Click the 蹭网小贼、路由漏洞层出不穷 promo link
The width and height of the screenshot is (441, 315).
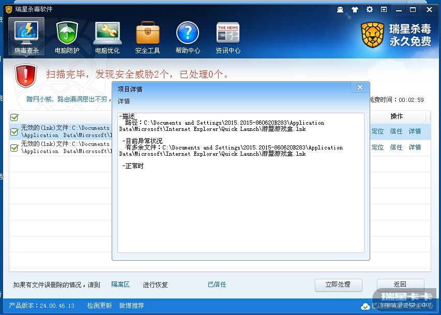(x=69, y=99)
